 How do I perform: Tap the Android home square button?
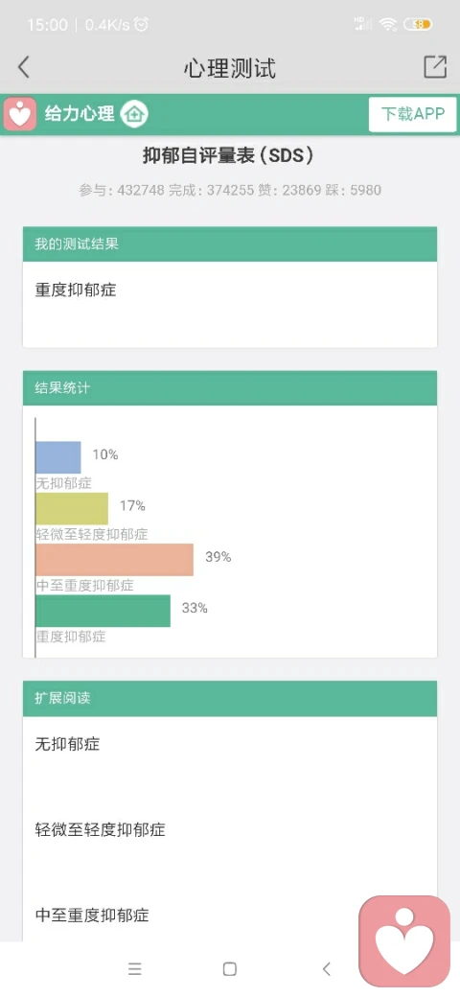coord(230,969)
